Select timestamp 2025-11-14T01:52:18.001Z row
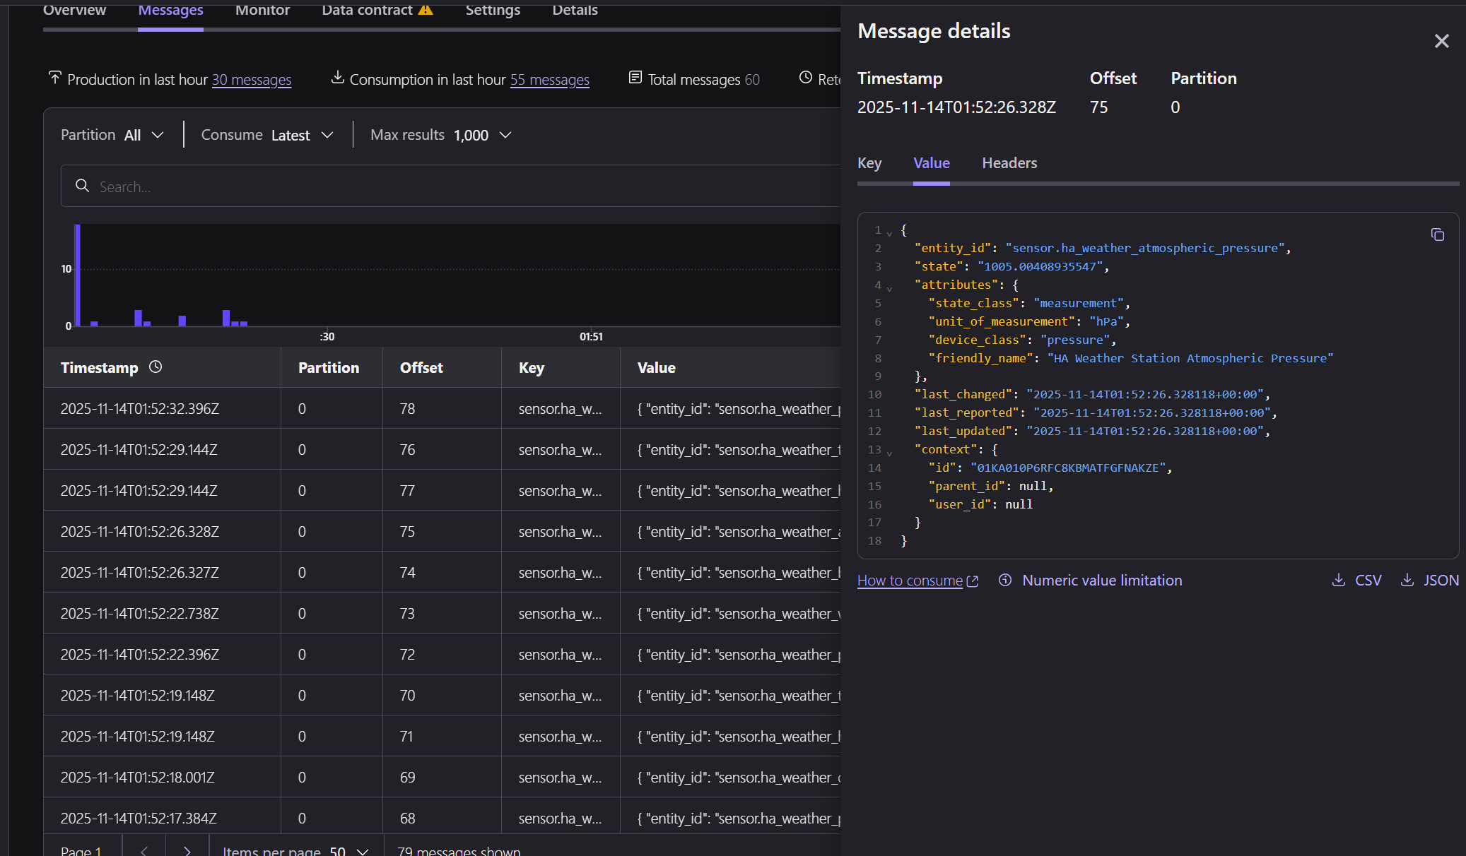The width and height of the screenshot is (1466, 856). pyautogui.click(x=442, y=777)
